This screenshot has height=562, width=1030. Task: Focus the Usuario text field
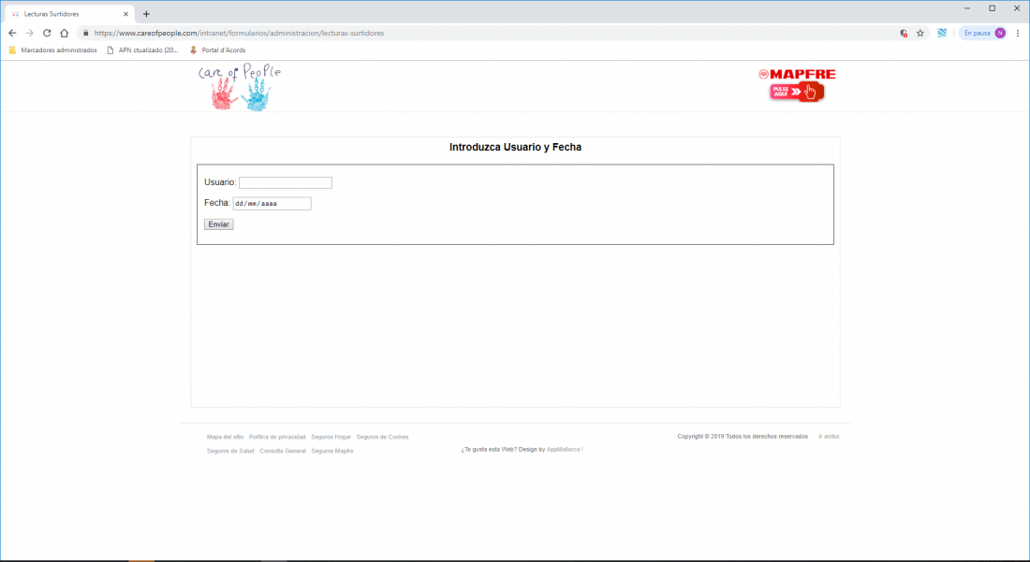click(x=285, y=182)
